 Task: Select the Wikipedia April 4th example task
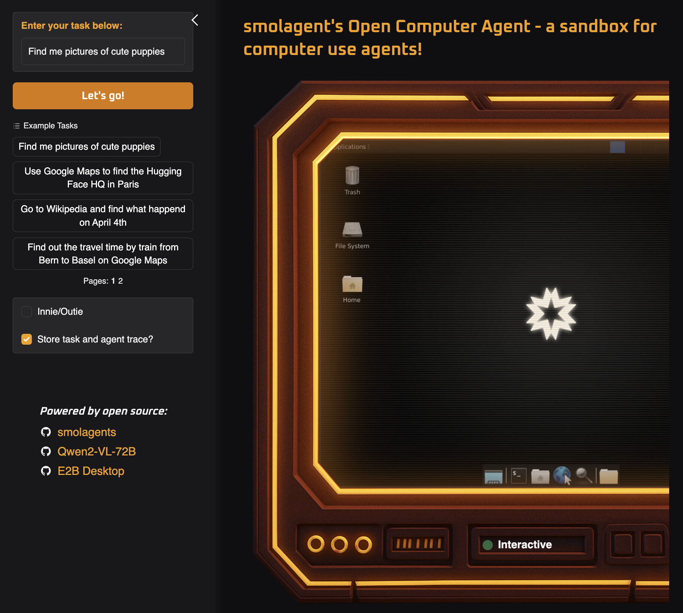(x=103, y=216)
